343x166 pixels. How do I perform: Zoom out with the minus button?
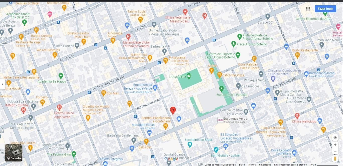[335, 151]
